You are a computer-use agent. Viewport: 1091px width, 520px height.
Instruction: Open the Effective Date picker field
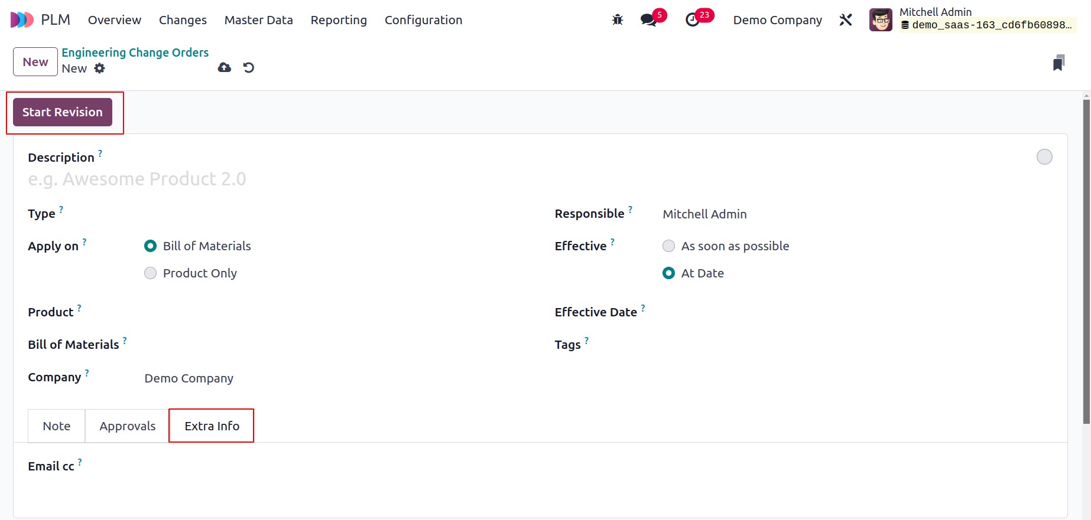pyautogui.click(x=857, y=313)
